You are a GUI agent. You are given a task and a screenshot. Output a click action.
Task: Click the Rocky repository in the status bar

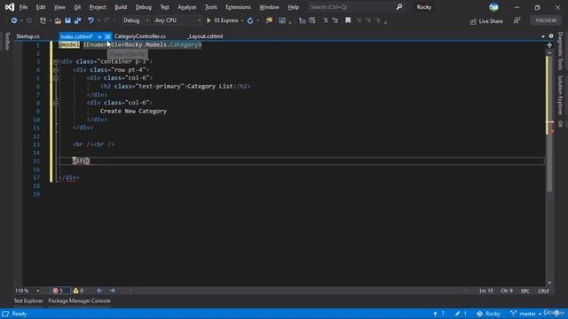(488, 314)
